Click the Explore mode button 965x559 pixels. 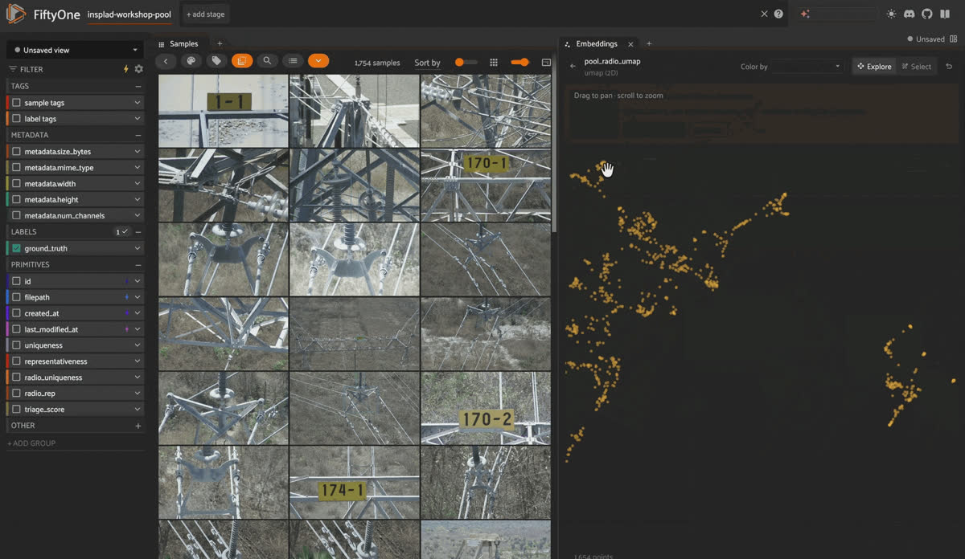point(874,67)
